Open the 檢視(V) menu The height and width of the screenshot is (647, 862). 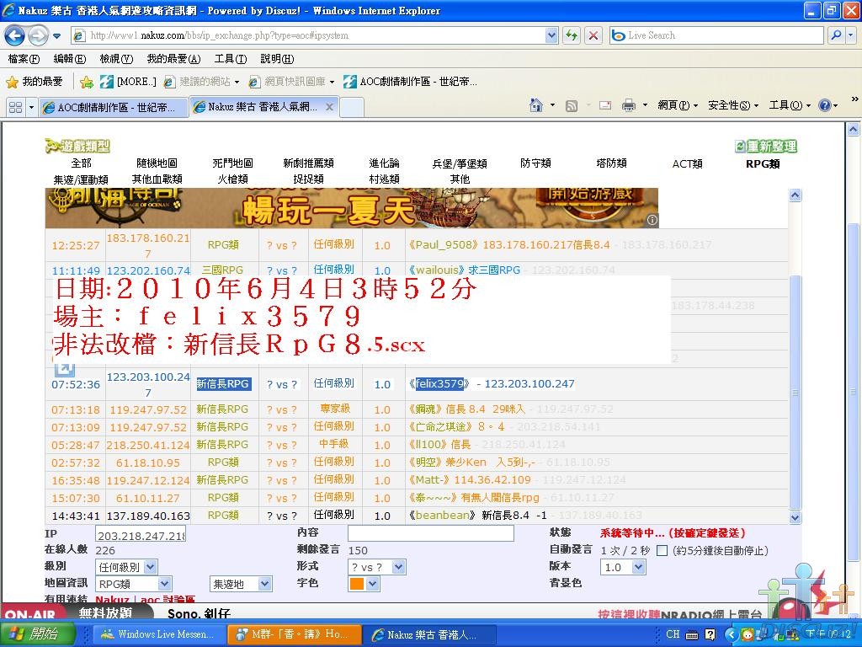tap(115, 59)
